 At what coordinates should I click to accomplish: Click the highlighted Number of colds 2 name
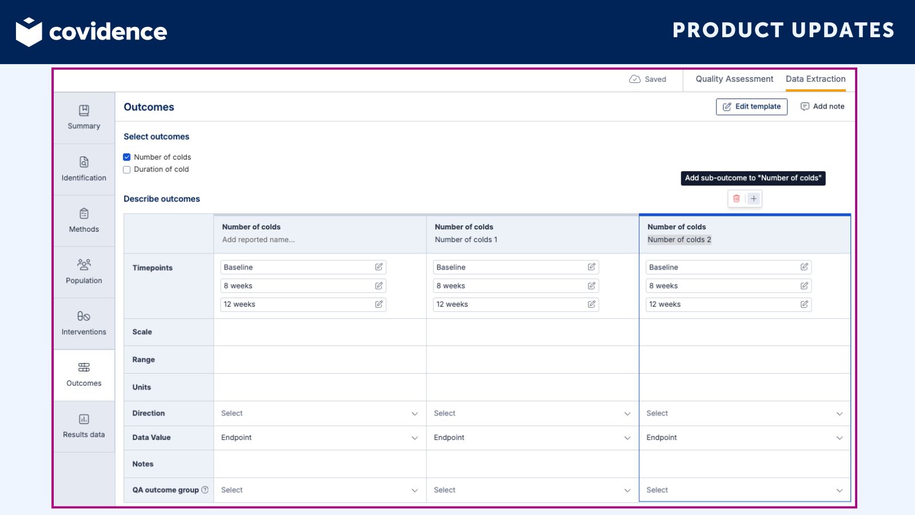pyautogui.click(x=679, y=240)
